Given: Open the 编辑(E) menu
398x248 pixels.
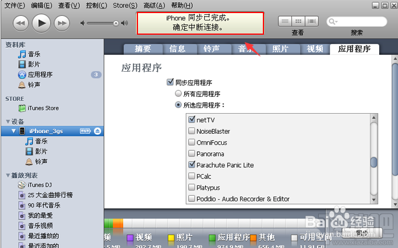Looking at the screenshot, I should pyautogui.click(x=42, y=5).
